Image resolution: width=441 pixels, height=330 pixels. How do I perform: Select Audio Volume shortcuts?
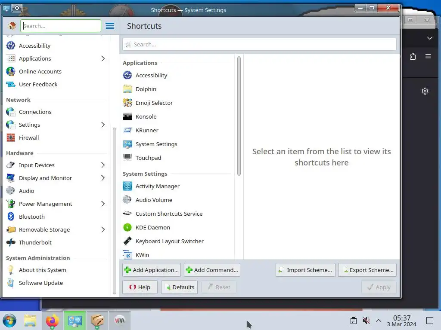click(177, 200)
